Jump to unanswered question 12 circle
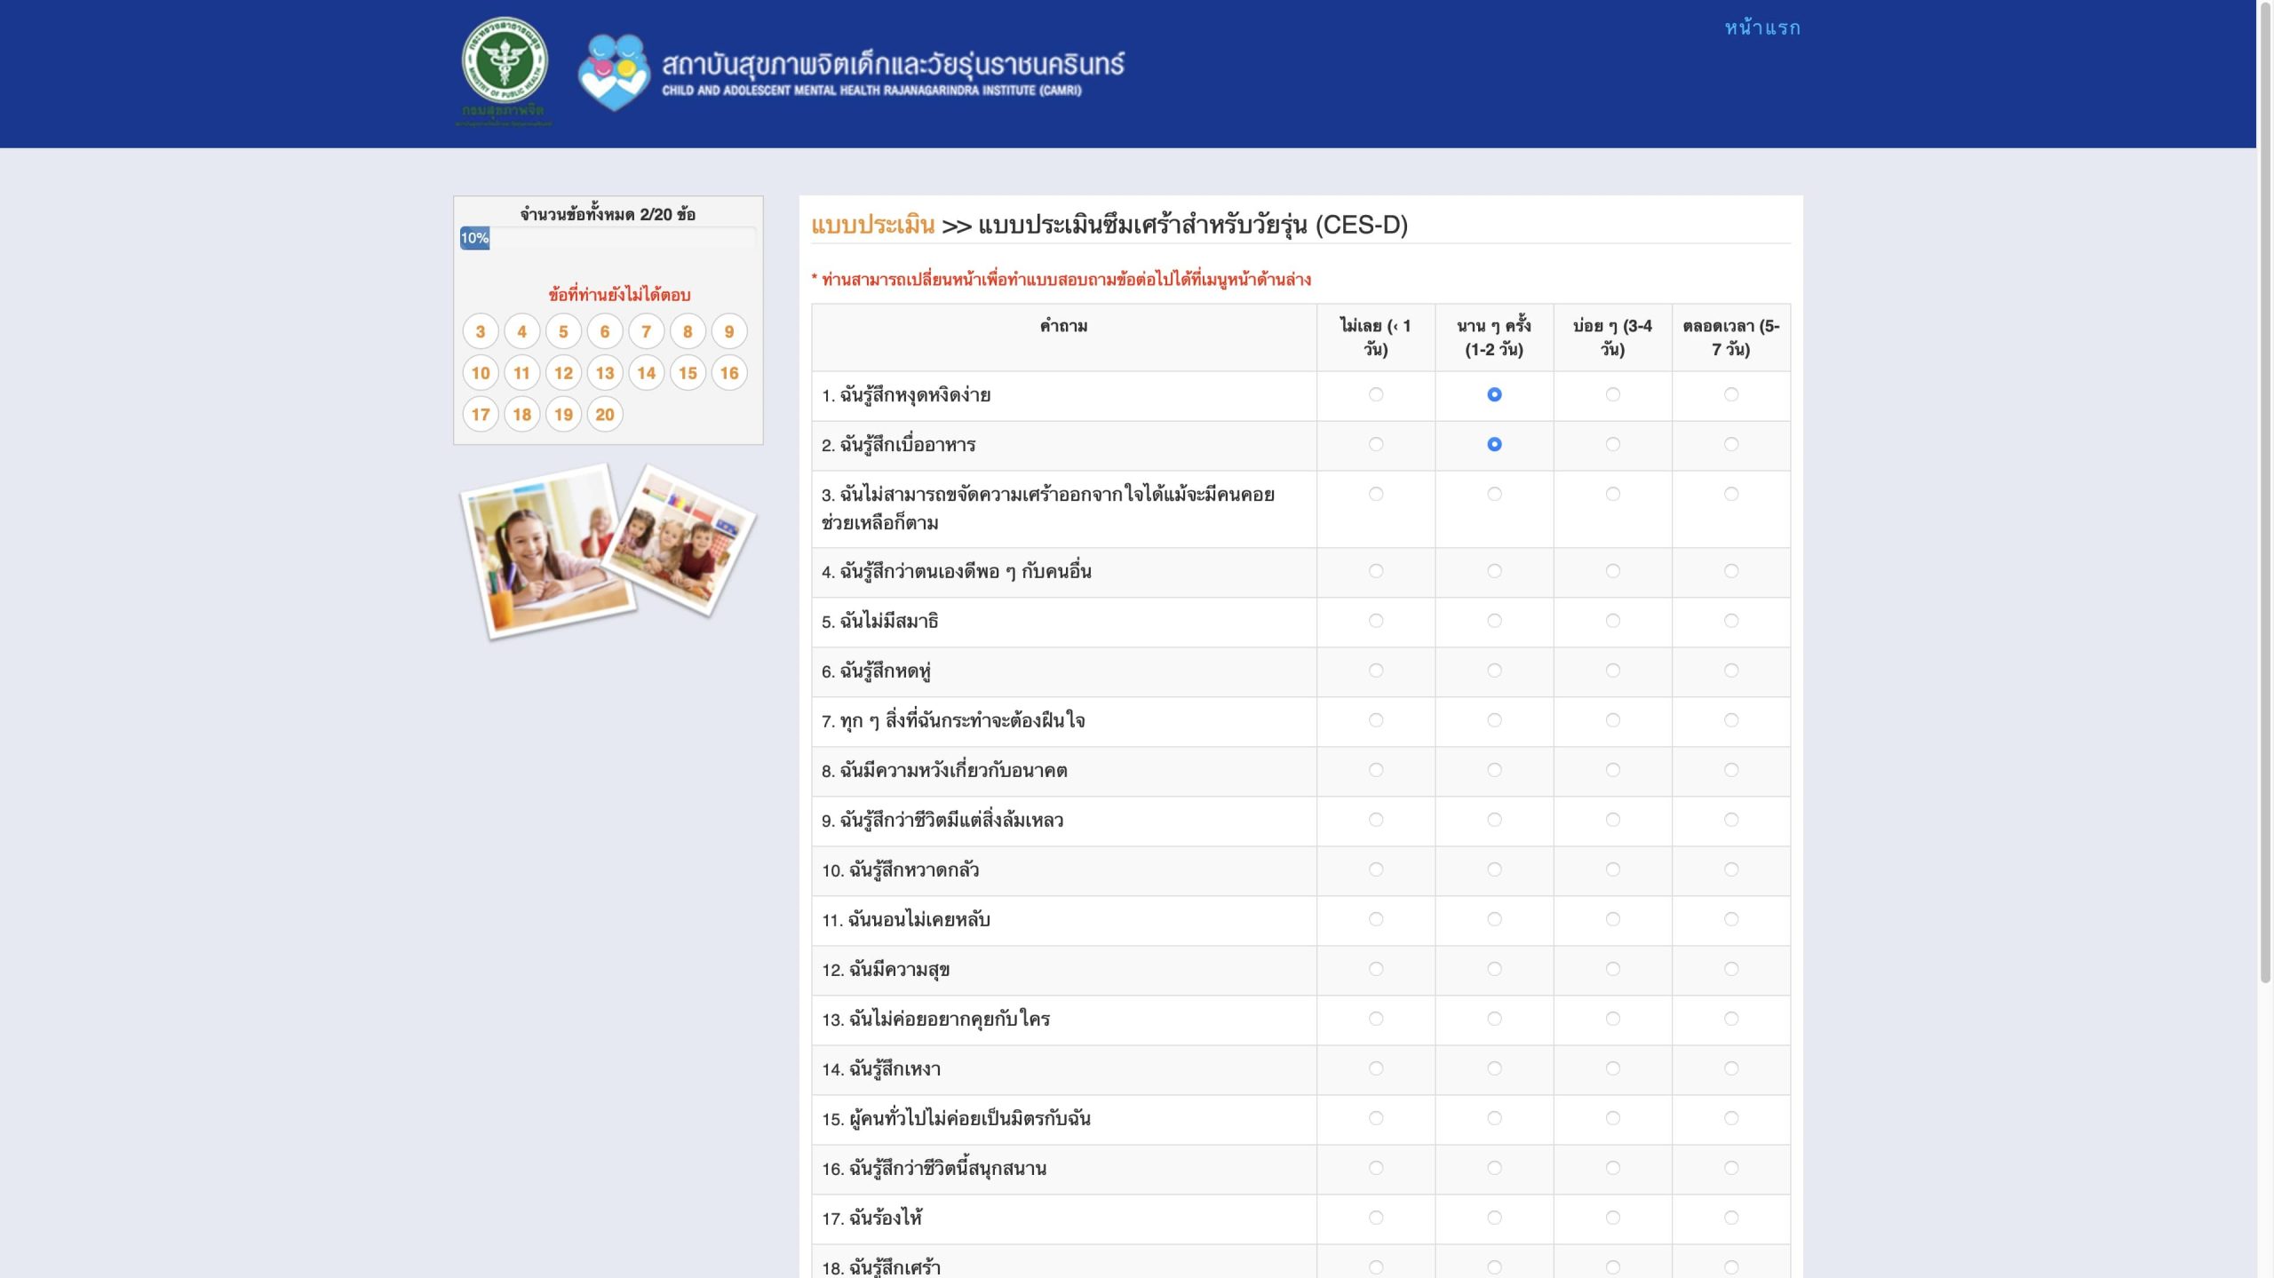This screenshot has height=1278, width=2274. pos(563,373)
